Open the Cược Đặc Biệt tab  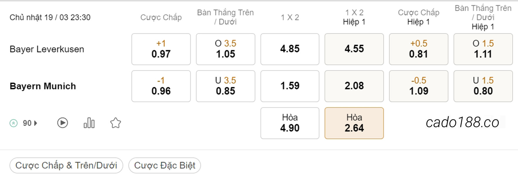pos(165,165)
